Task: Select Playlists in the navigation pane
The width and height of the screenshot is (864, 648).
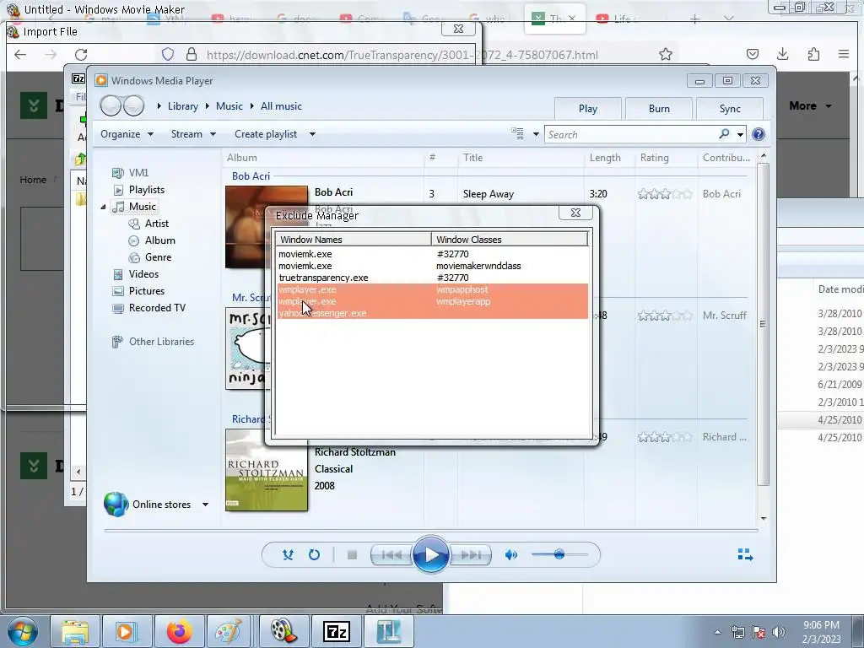Action: click(x=147, y=190)
